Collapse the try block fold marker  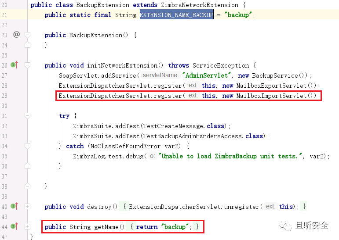click(x=27, y=116)
